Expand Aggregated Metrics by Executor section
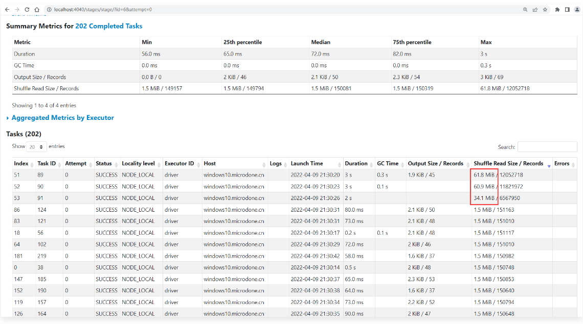 pos(62,118)
